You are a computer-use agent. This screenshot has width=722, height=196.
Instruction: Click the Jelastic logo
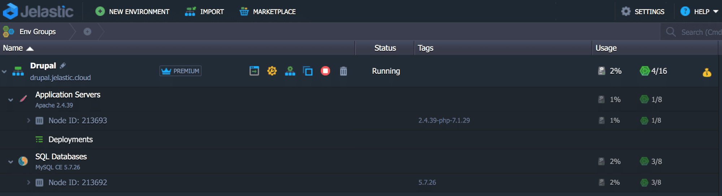pos(38,12)
